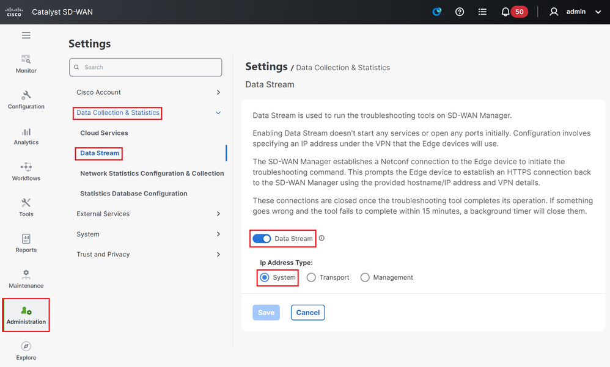Screen dimensions: 610x367
Task: Select Trust and Privacy settings item
Action: 103,254
